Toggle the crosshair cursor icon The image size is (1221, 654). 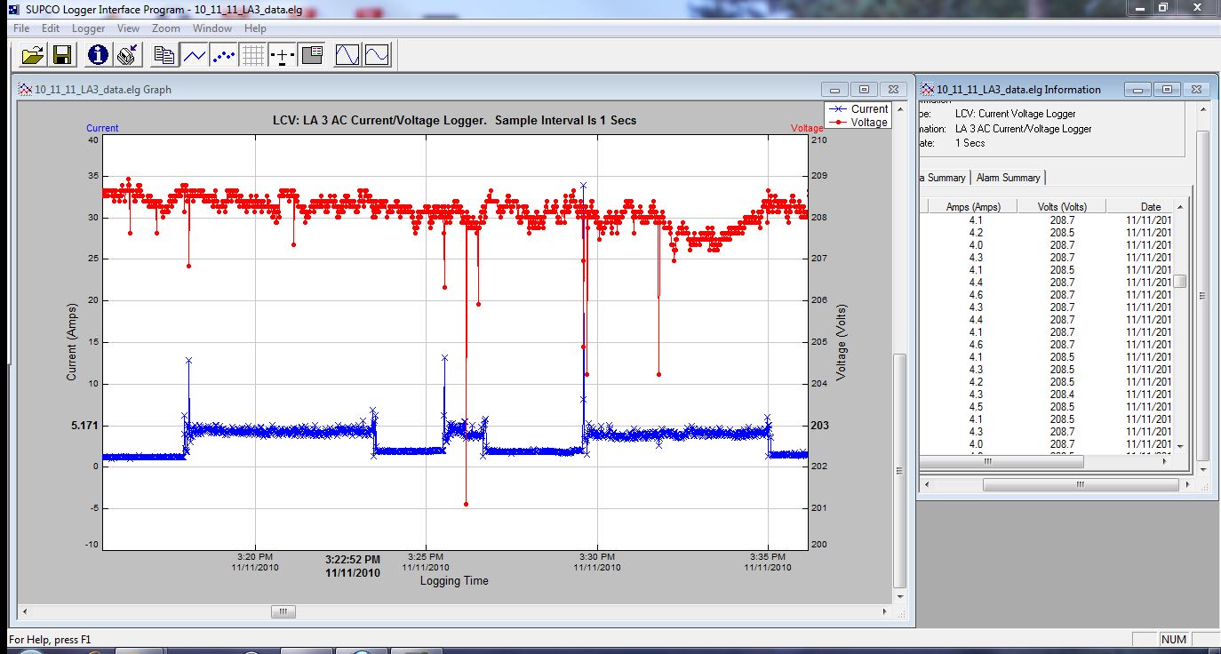coord(282,55)
